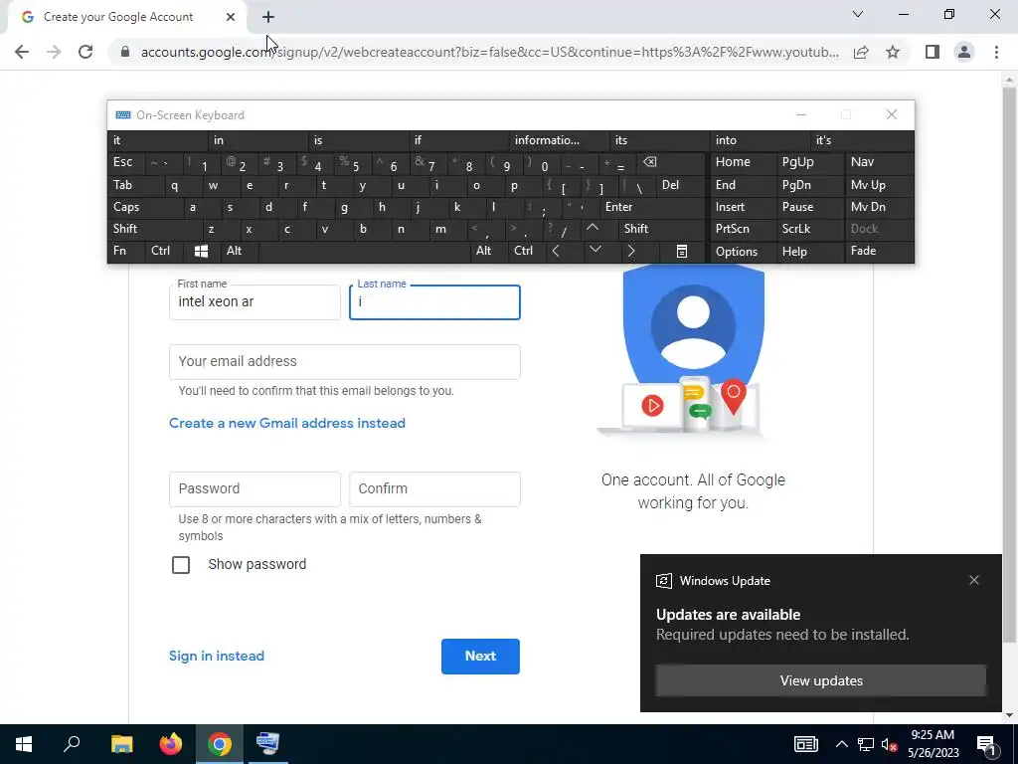This screenshot has height=764, width=1018.
Task: Click 'Sign in instead' link
Action: (216, 657)
